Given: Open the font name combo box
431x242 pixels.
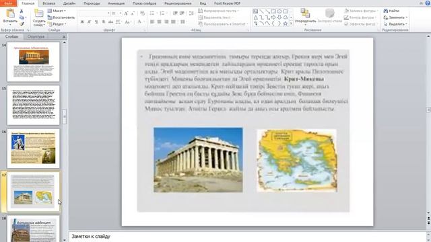Looking at the screenshot, I should coord(94,13).
